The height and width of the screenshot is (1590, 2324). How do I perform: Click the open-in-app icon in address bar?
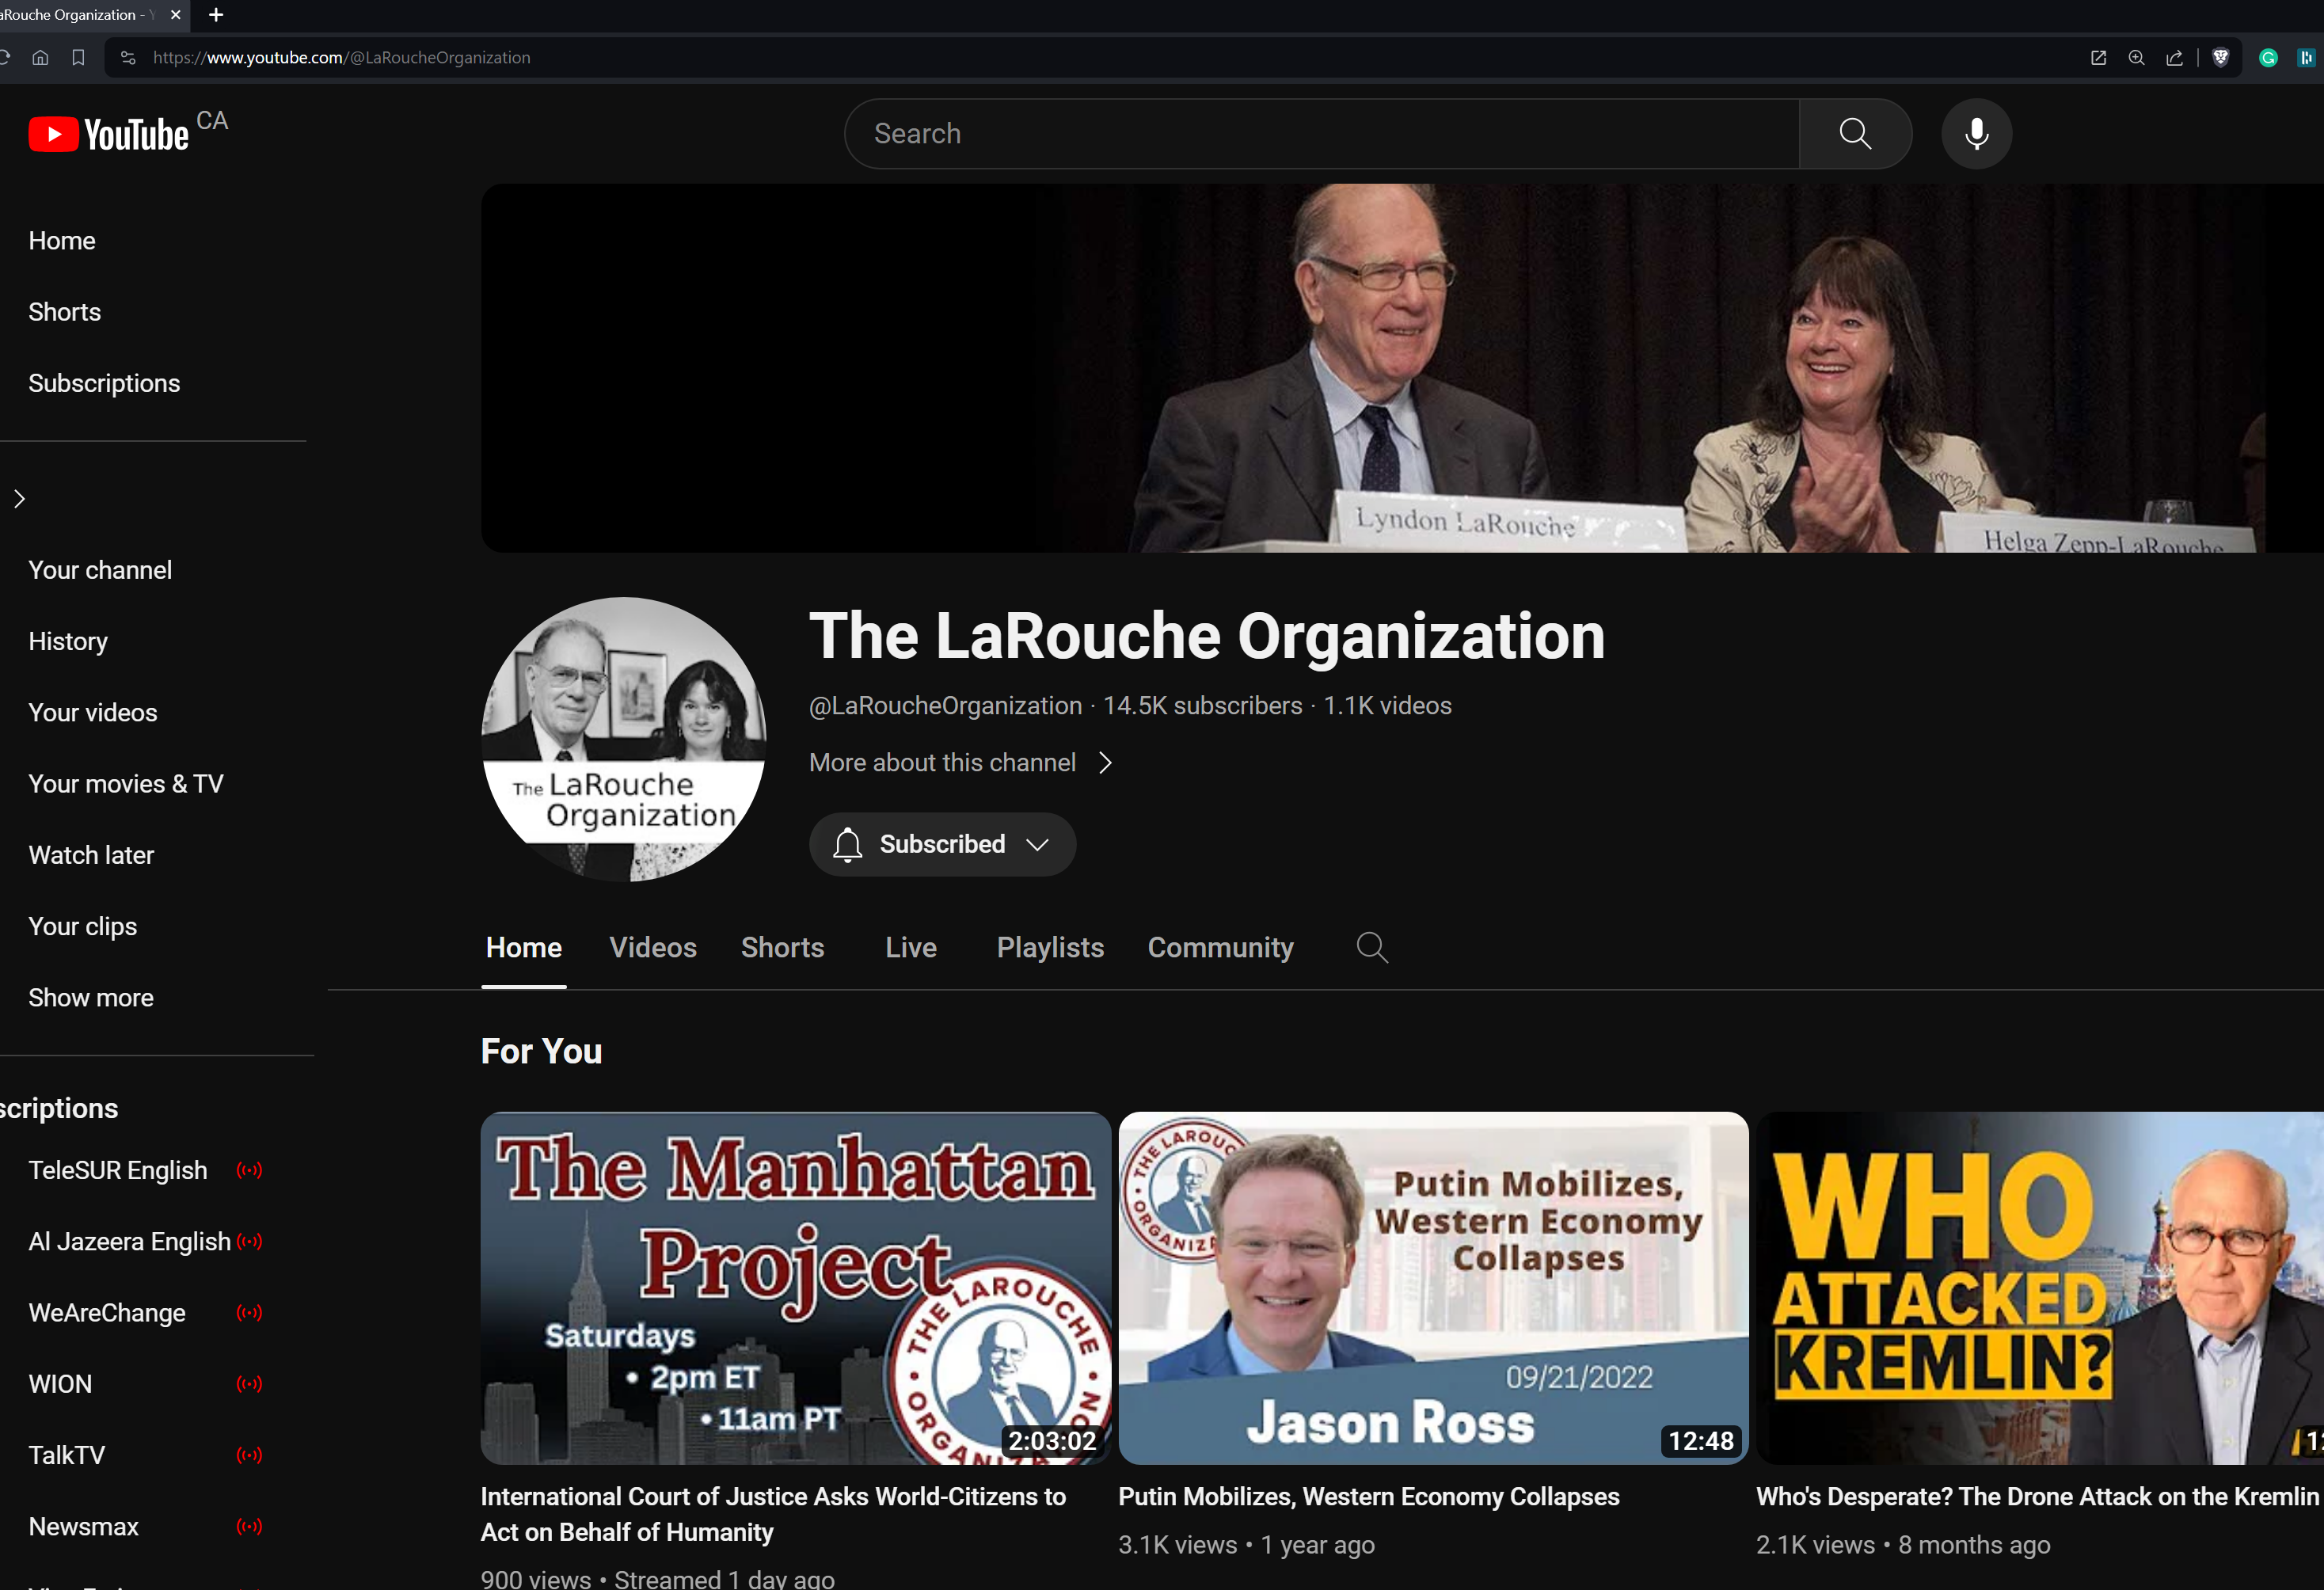coord(2098,58)
